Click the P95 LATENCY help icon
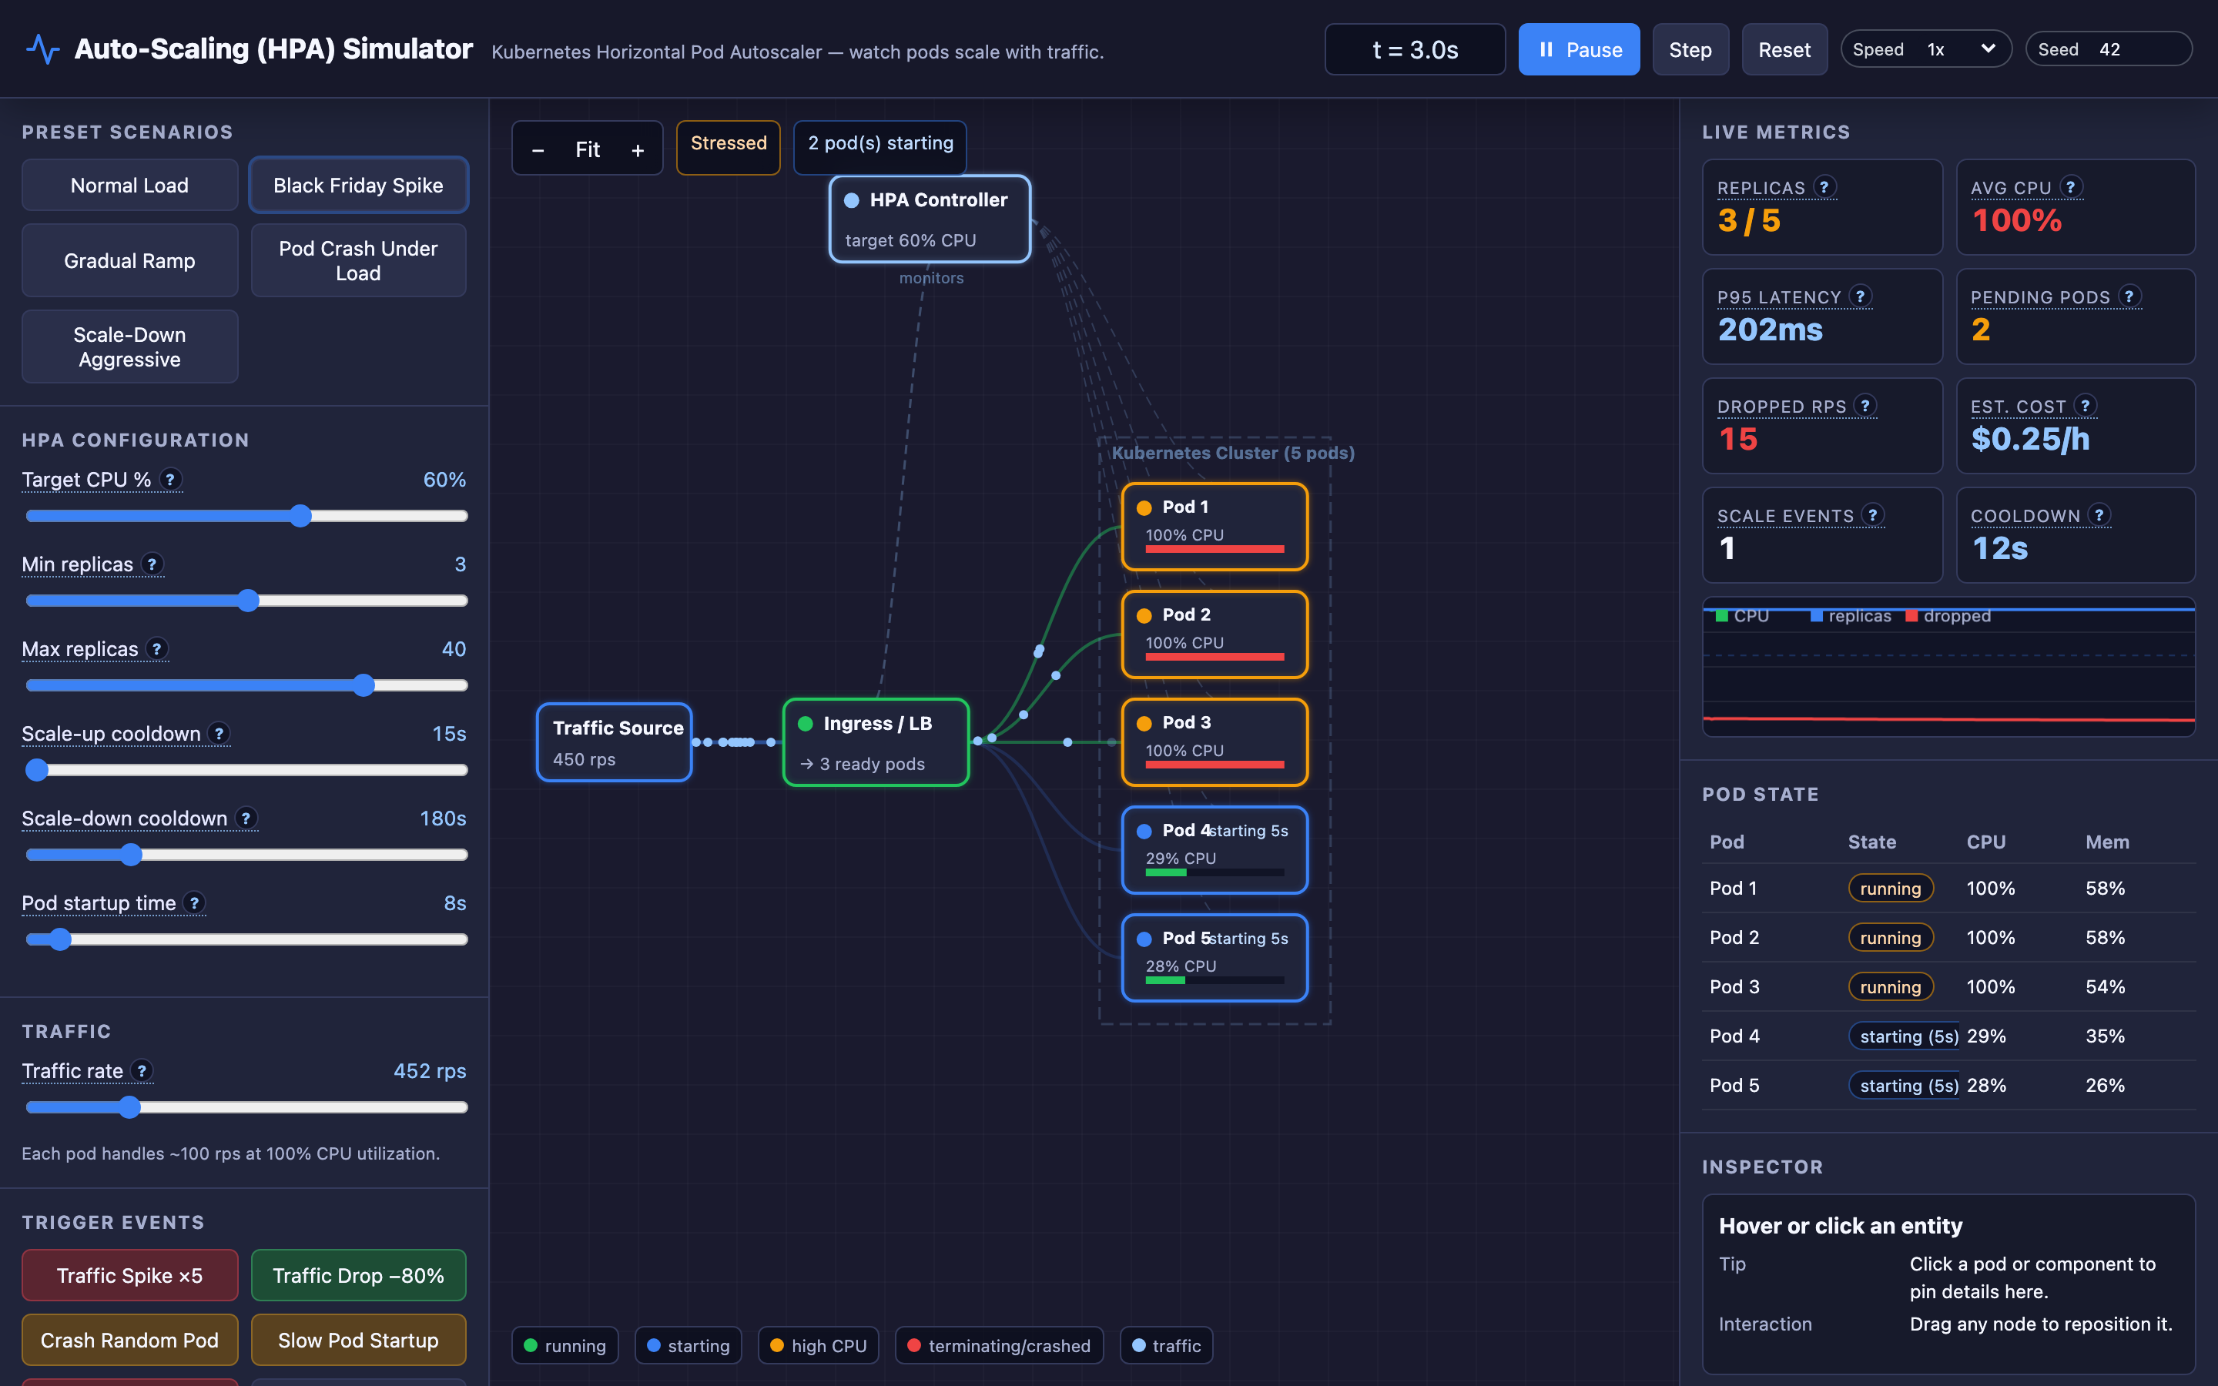The height and width of the screenshot is (1386, 2218). [x=1860, y=296]
